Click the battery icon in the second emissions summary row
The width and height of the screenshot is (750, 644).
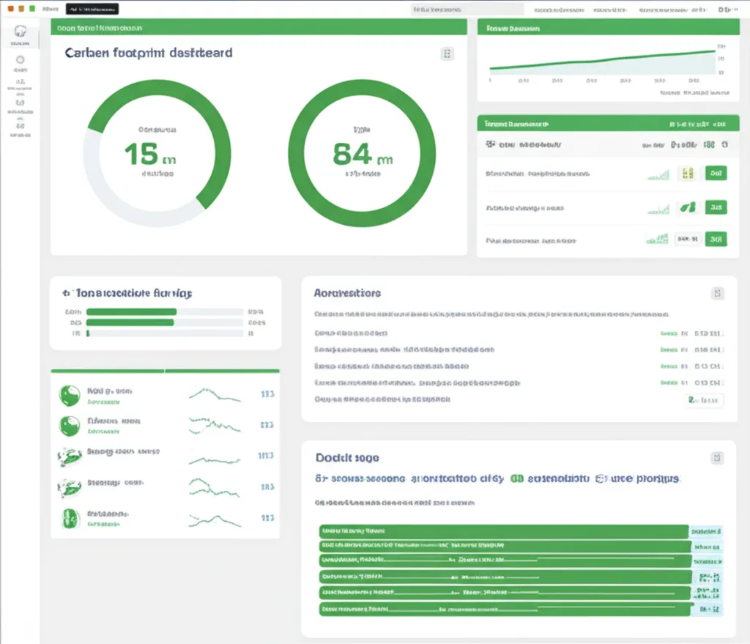(686, 207)
